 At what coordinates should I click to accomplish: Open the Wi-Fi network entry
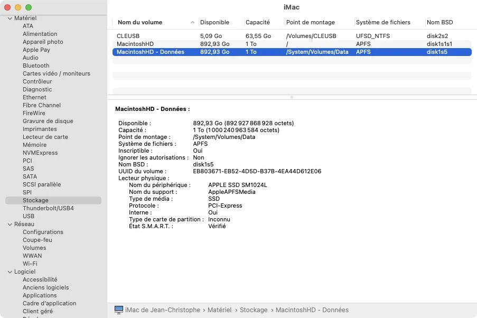click(x=30, y=264)
